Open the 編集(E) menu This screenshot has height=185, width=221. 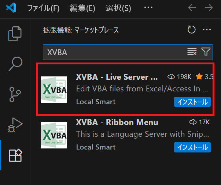[82, 8]
